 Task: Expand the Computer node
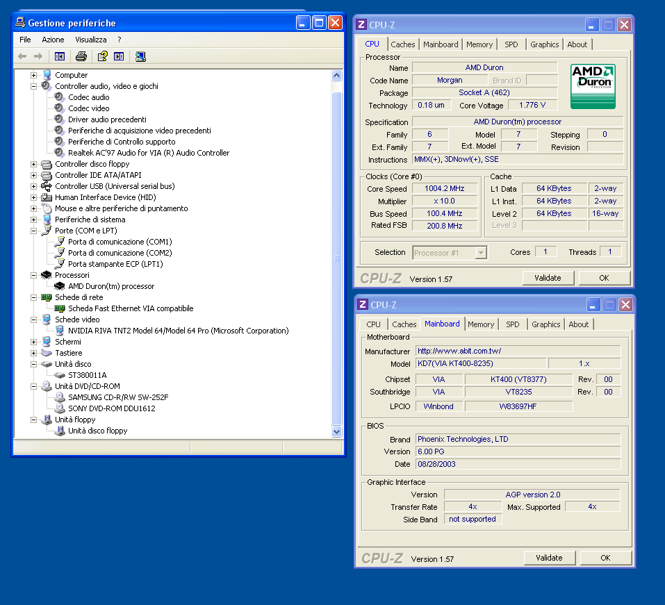[x=33, y=75]
